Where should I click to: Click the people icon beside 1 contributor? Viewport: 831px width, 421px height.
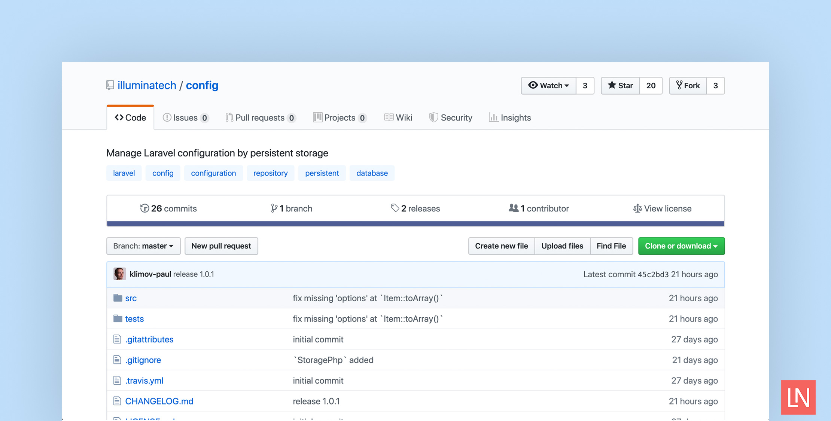coord(514,208)
